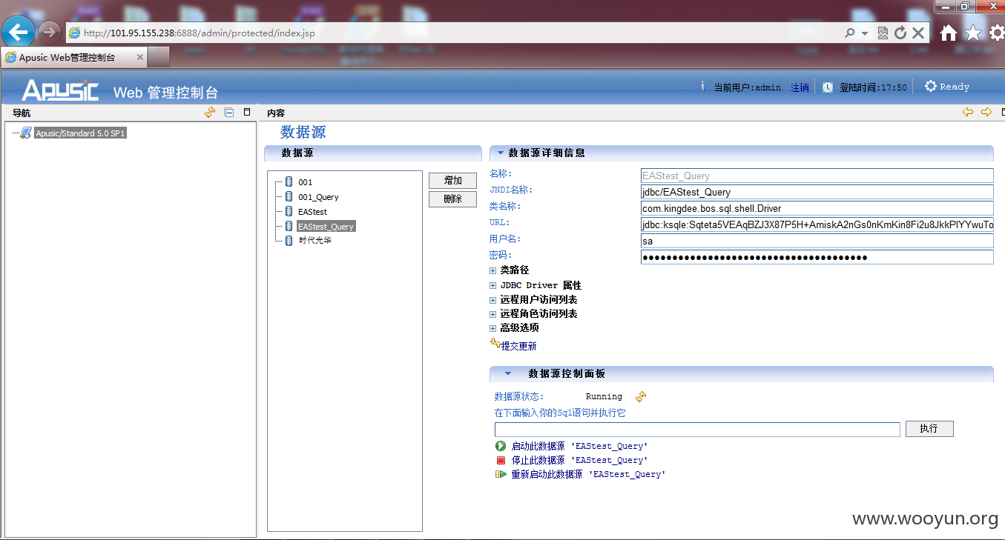Screen dimensions: 1005x540
Task: Click the 执行 button to run SQL
Action: coord(929,429)
